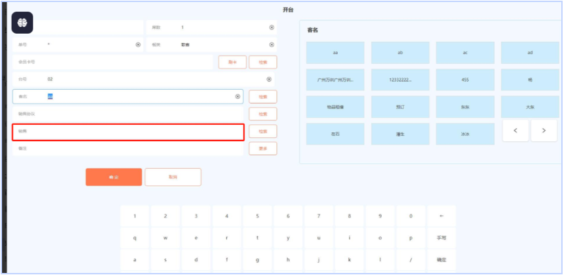Click the 更多 button beside 备注

click(x=262, y=148)
